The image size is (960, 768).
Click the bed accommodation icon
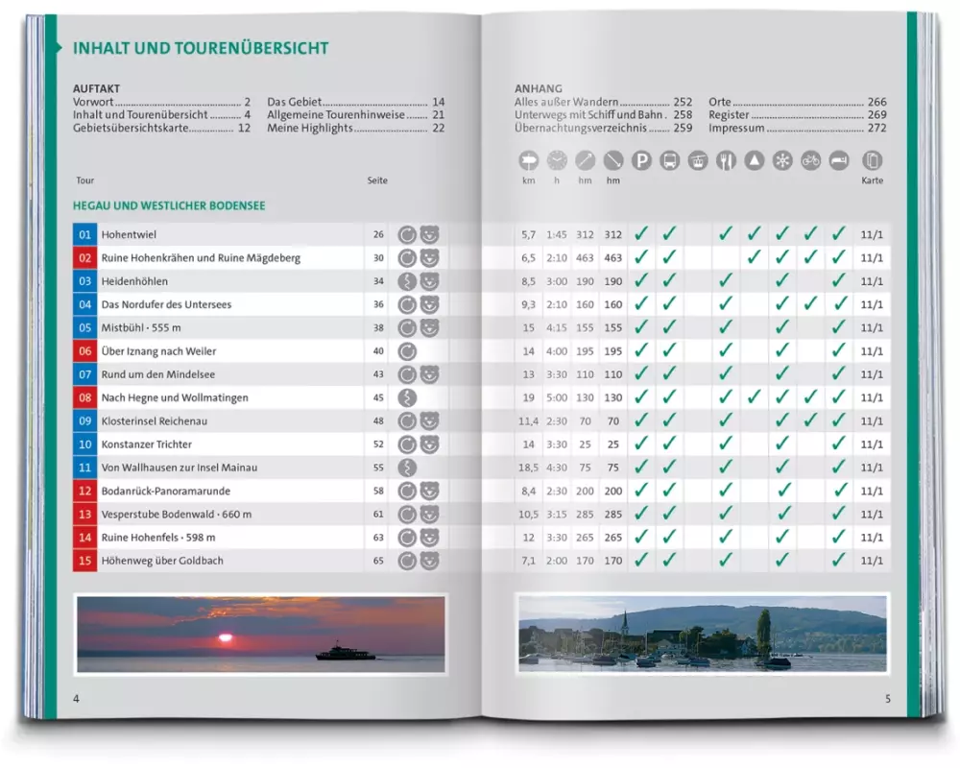(x=839, y=160)
